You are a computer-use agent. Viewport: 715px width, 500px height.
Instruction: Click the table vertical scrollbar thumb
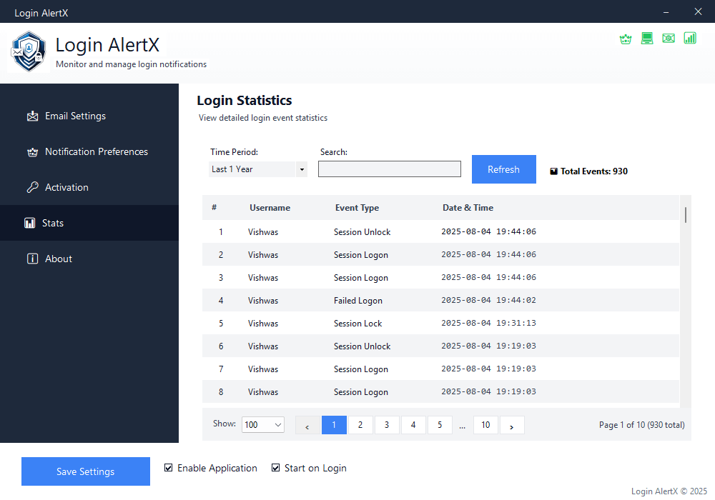click(x=686, y=215)
